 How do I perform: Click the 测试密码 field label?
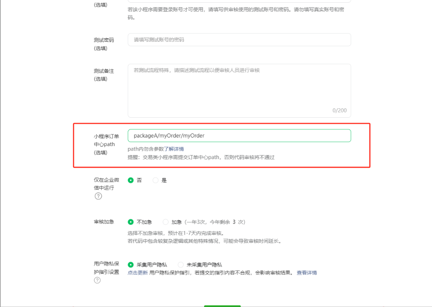(104, 40)
